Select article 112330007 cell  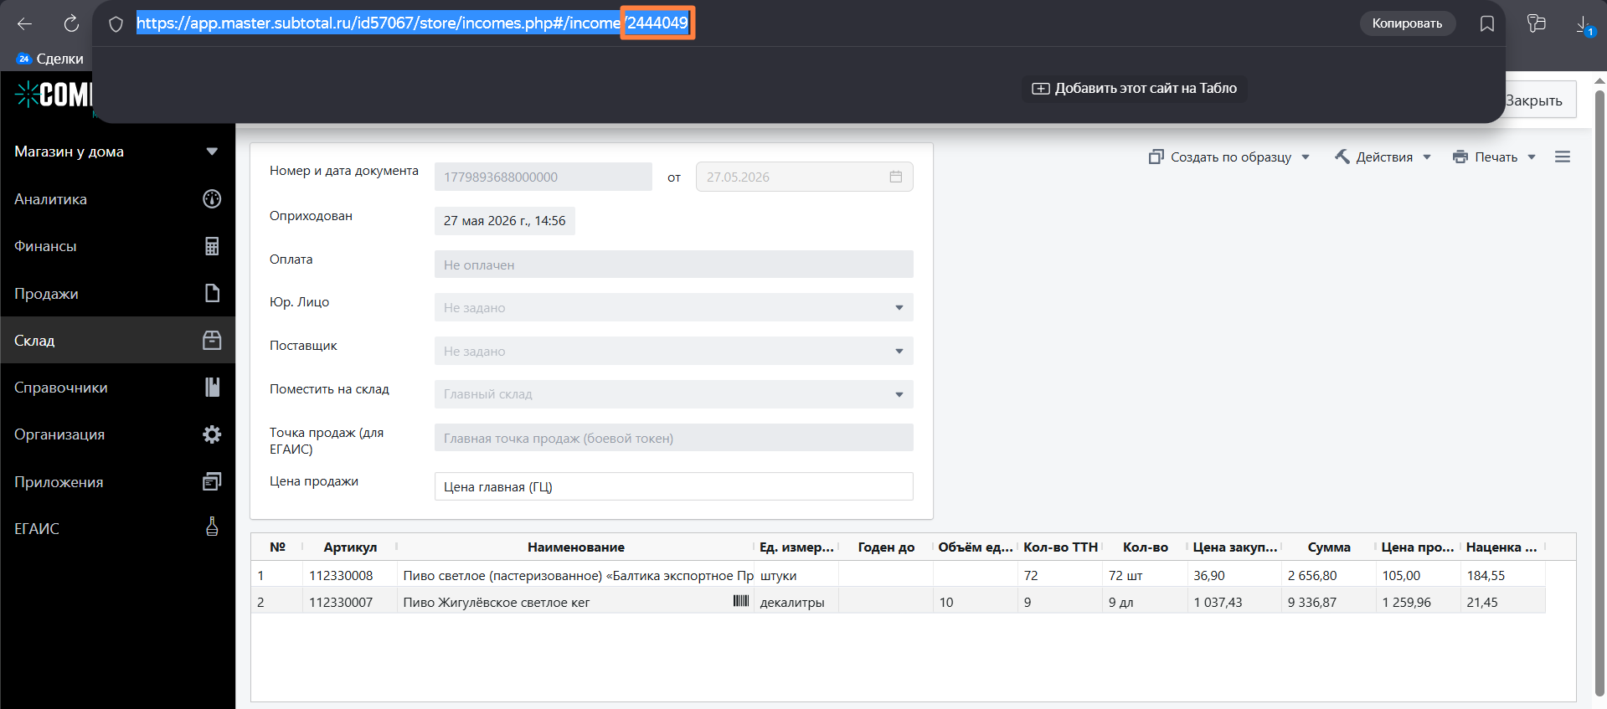350,602
